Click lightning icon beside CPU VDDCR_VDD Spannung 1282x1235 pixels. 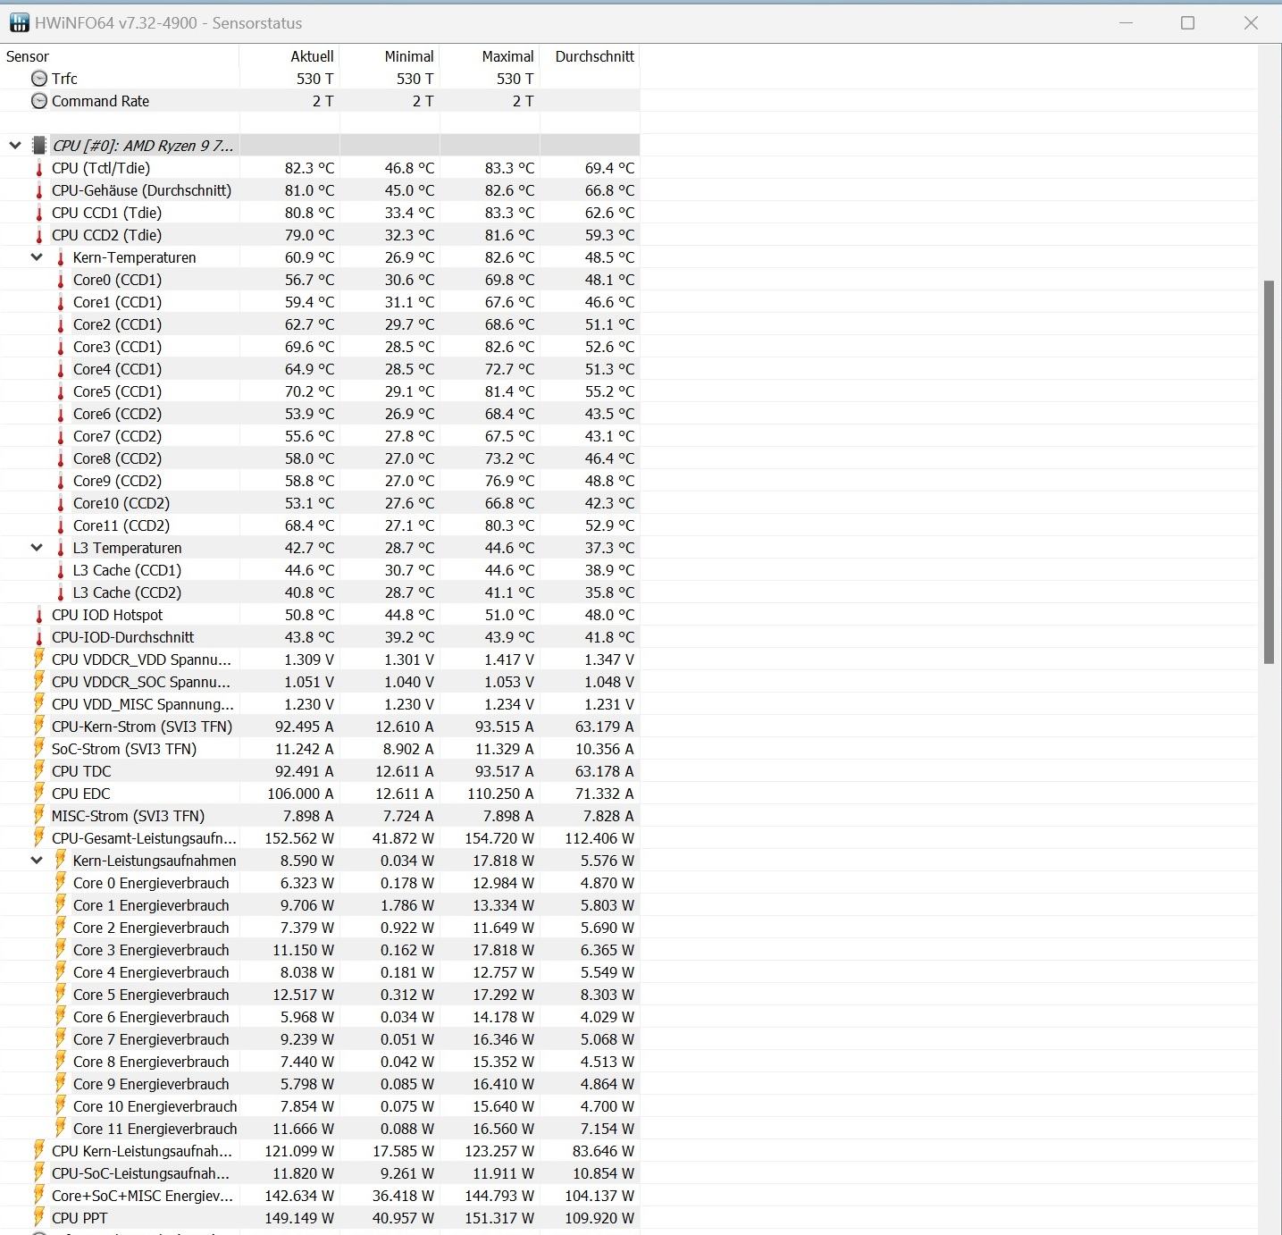(39, 659)
